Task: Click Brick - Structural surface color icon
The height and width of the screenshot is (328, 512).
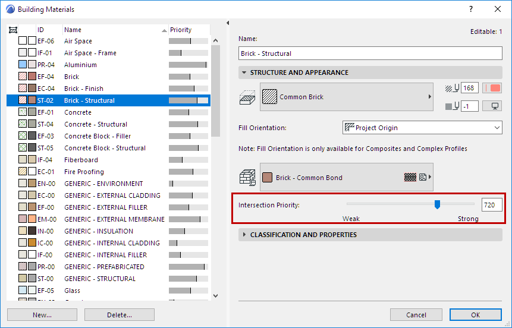Action: pos(32,100)
